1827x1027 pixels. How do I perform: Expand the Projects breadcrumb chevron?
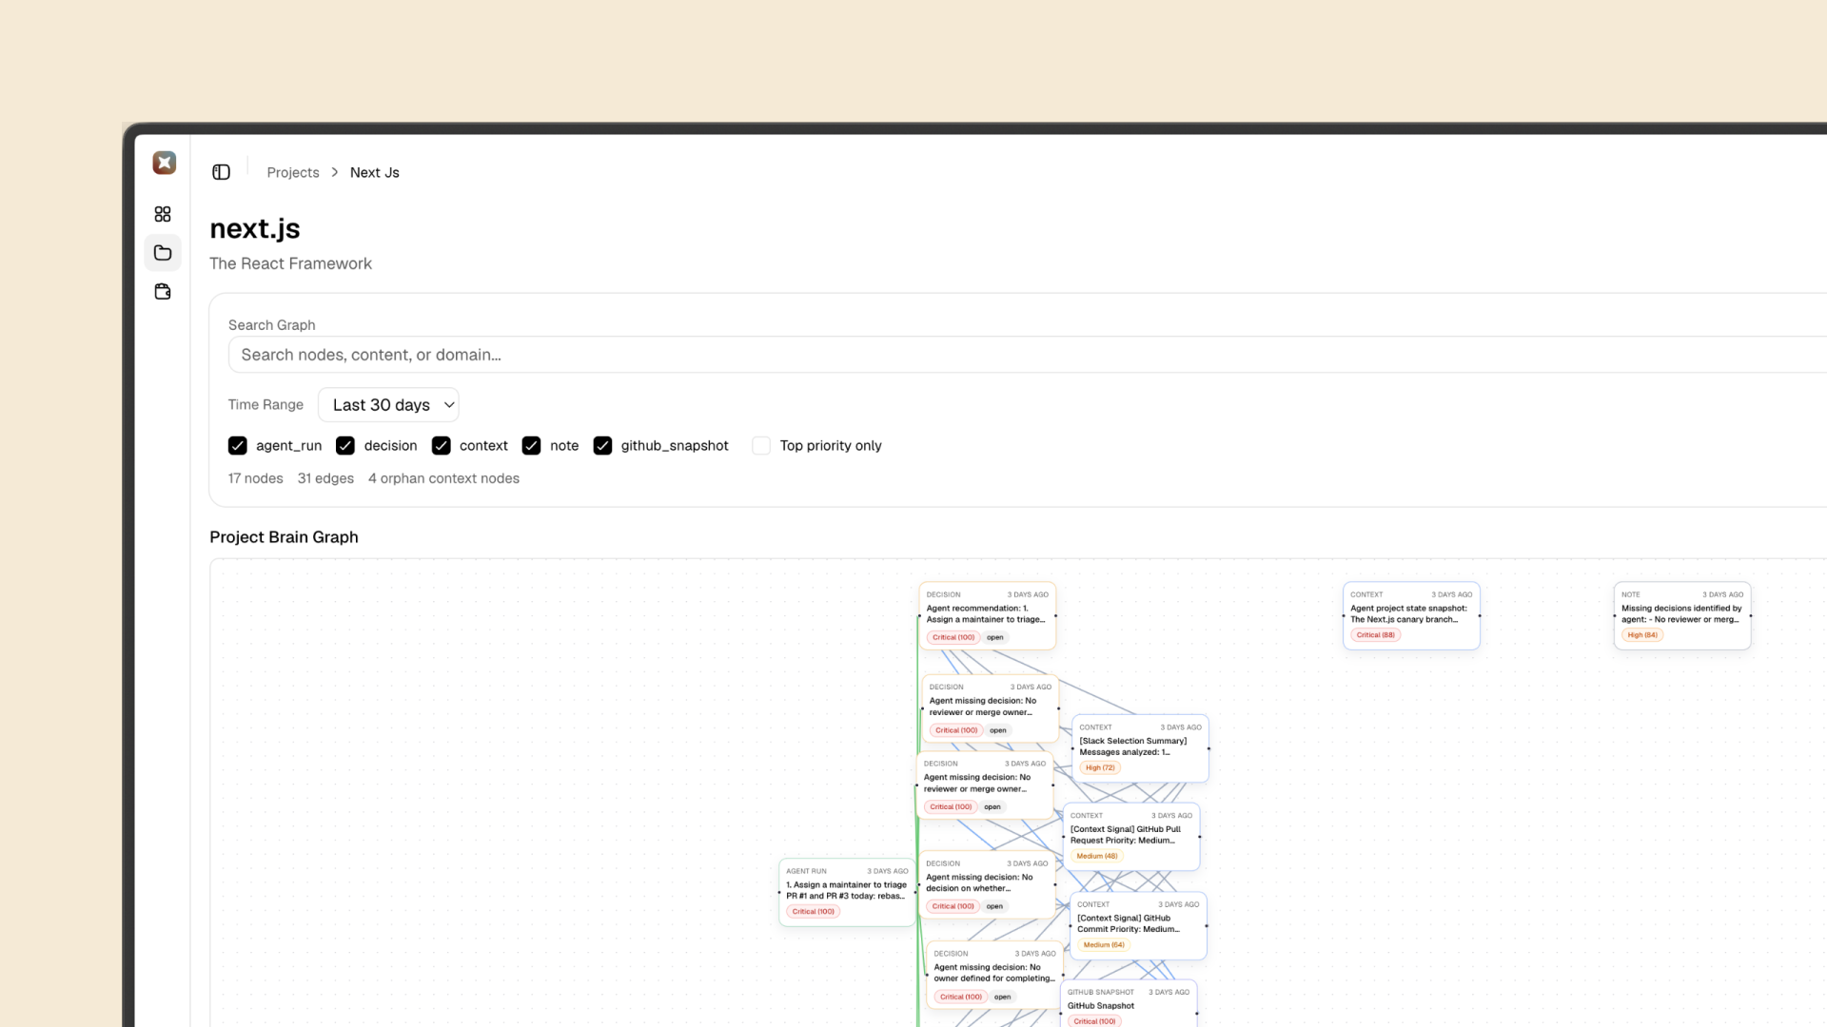coord(334,172)
